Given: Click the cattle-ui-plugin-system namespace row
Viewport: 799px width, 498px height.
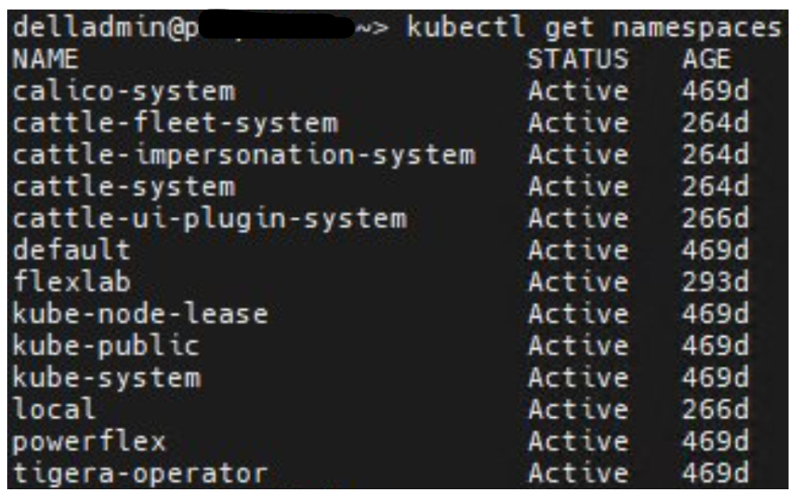Looking at the screenshot, I should [208, 219].
